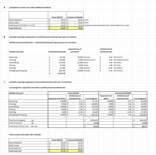Screen dimensions: 156x155
Task: Select the 'Per Machine Hour' label
Action: pyautogui.click(x=121, y=60)
